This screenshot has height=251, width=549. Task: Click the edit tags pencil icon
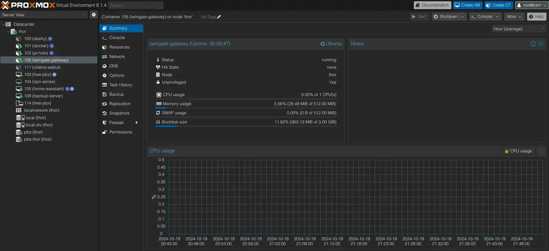[x=219, y=17]
